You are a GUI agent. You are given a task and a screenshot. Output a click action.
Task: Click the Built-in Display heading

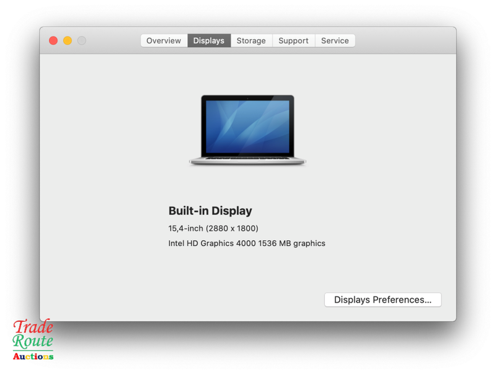(x=210, y=211)
